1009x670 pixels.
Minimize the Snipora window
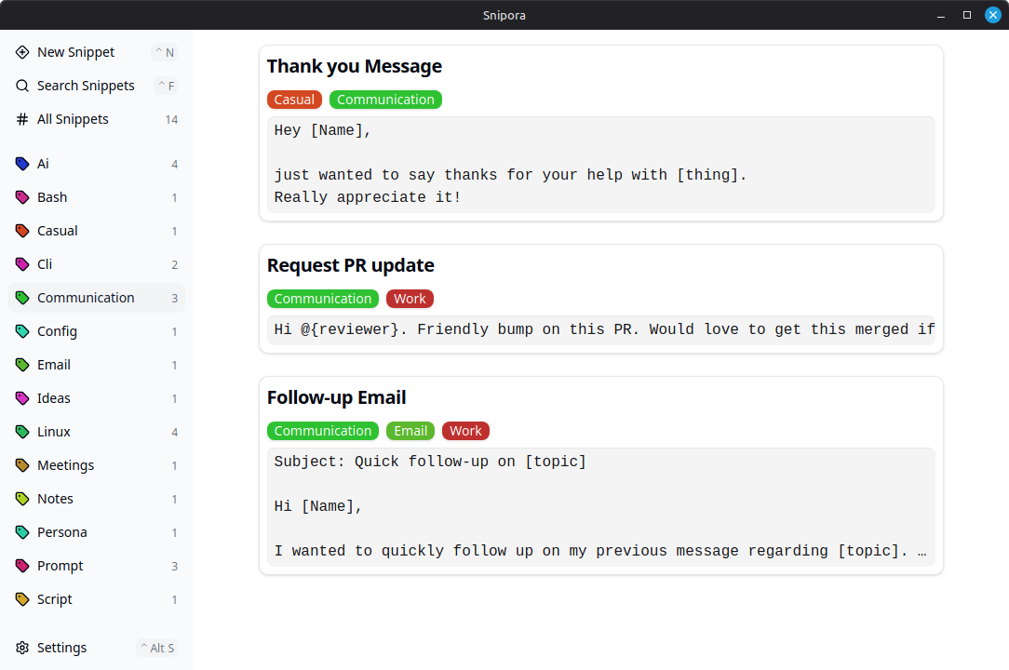click(941, 15)
